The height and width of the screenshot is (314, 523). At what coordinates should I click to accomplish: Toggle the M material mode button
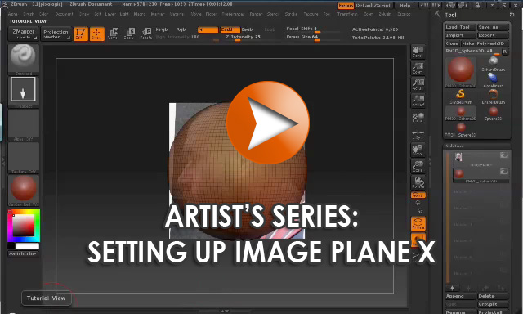208,29
